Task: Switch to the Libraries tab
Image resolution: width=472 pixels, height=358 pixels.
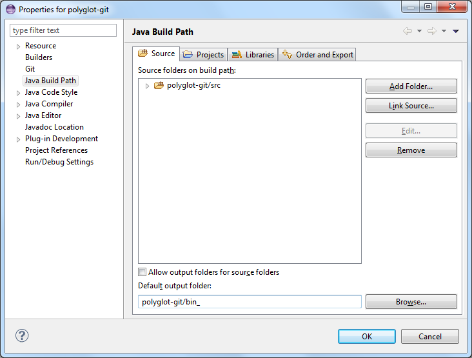Action: click(x=253, y=55)
